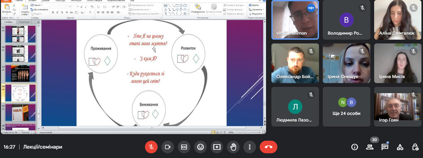Image resolution: width=423 pixels, height=158 pixels.
Task: Open the activities shapes icon
Action: 400,147
